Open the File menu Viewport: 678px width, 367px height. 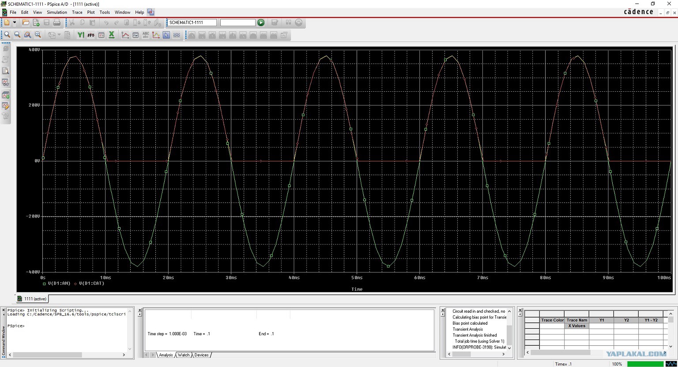tap(13, 12)
